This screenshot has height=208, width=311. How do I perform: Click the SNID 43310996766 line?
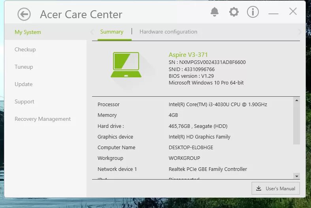[x=192, y=69]
